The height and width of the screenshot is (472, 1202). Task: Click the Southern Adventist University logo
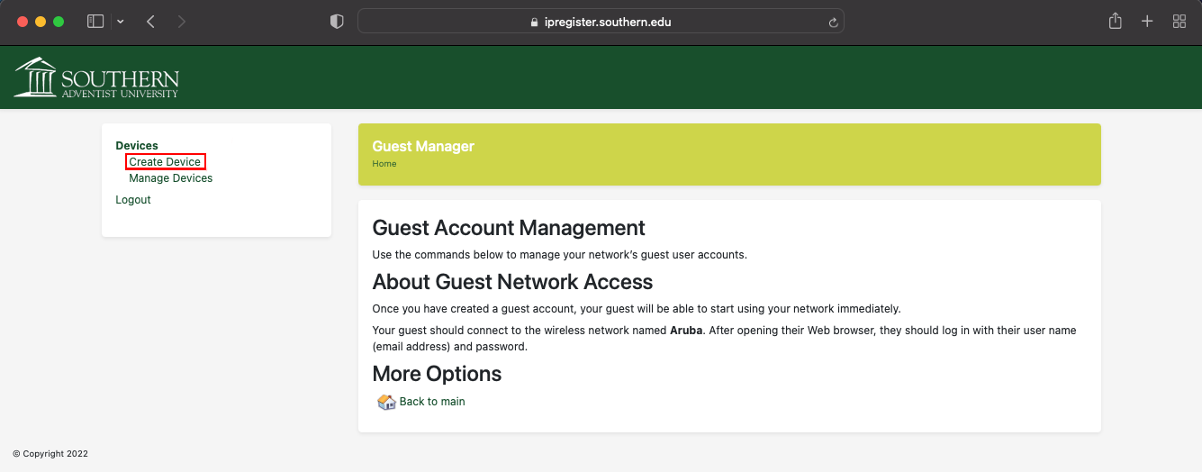pyautogui.click(x=96, y=77)
